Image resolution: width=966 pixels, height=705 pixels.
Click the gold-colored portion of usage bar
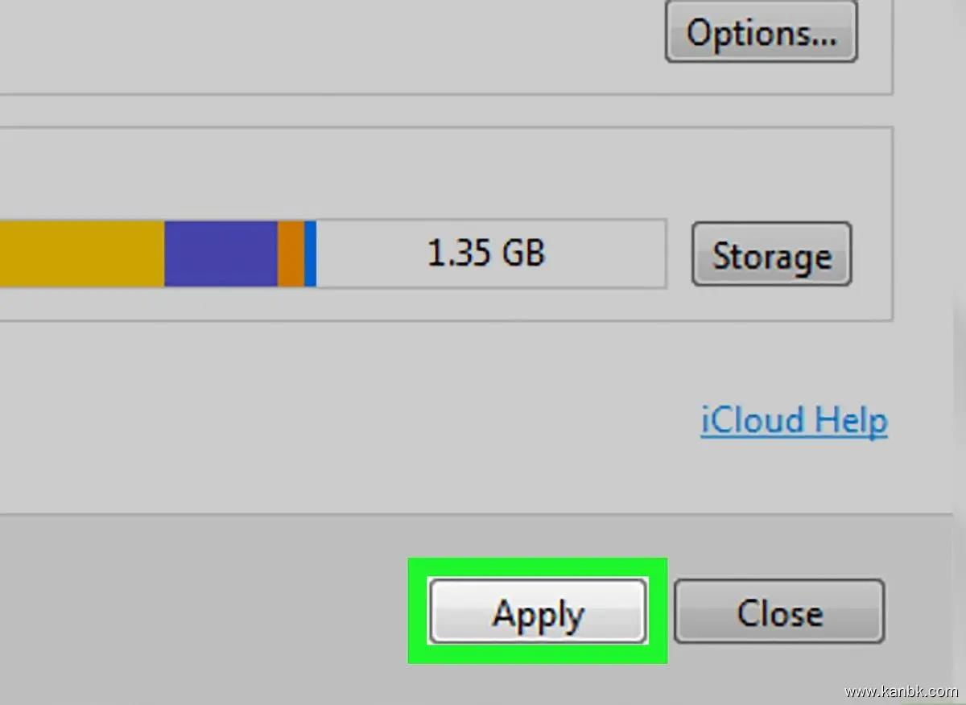80,254
